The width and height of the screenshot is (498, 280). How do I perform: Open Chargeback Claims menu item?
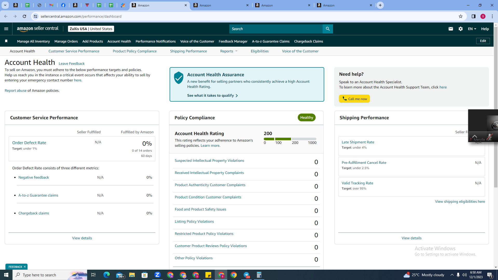[309, 41]
